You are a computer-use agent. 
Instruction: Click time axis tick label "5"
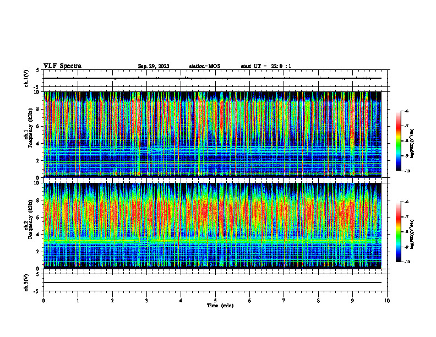[215, 301]
